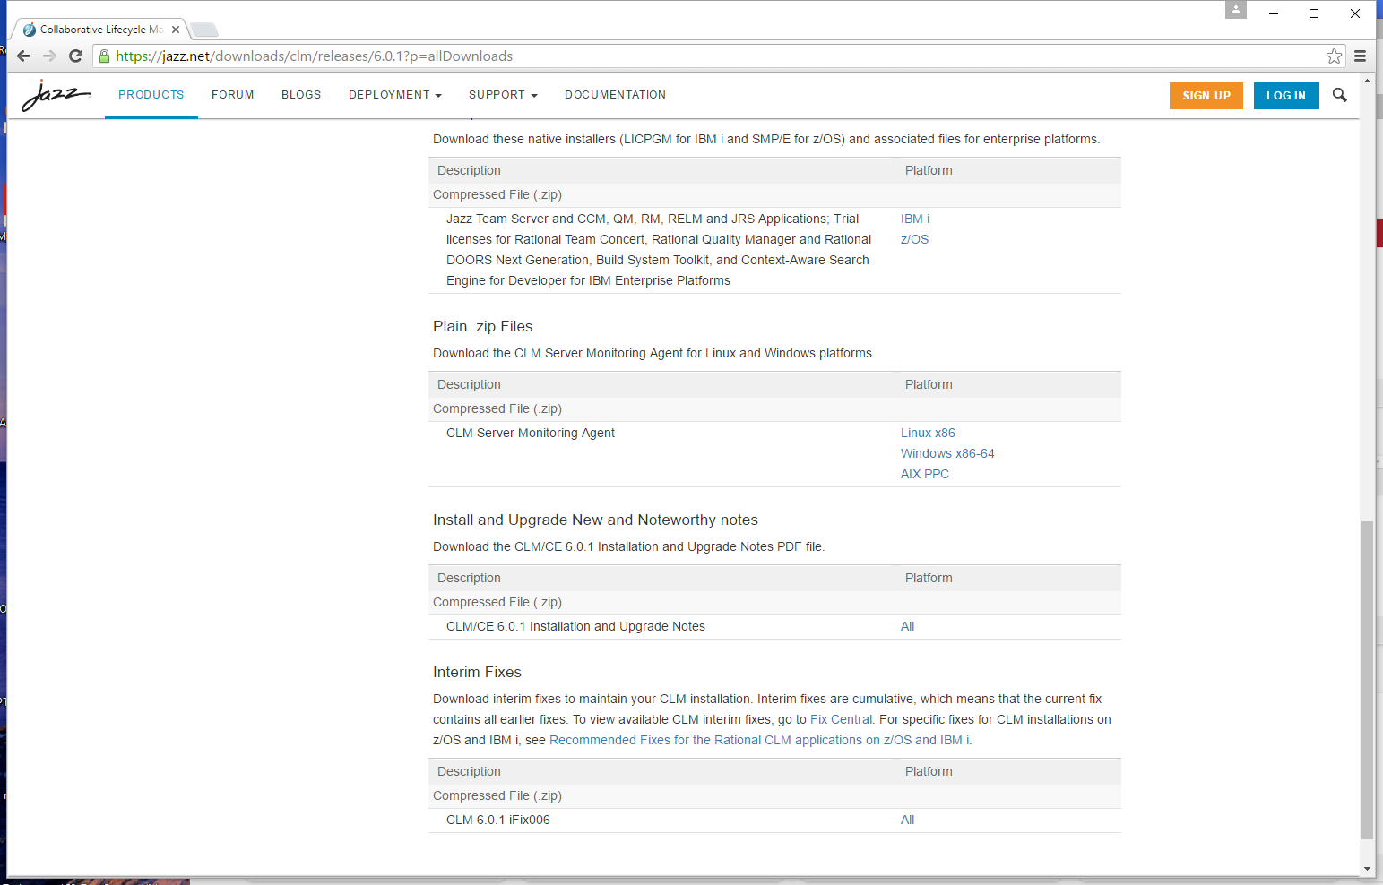Click the CLM/CE 6.0.1 Installation and Upgrade Notes text
1383x885 pixels.
[x=575, y=626]
